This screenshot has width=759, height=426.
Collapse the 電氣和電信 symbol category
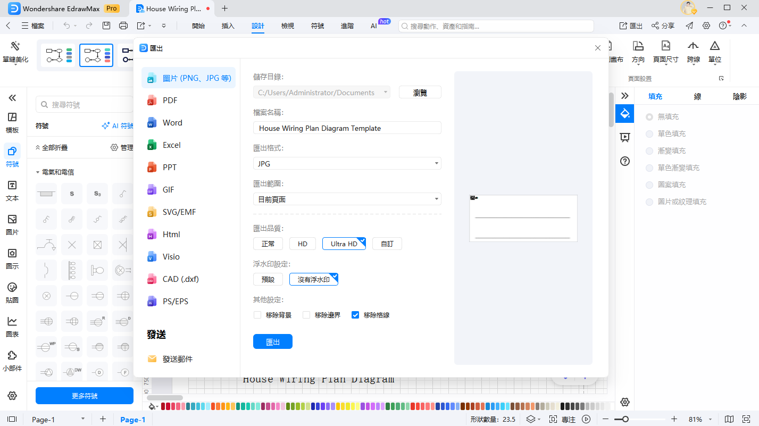pos(38,172)
